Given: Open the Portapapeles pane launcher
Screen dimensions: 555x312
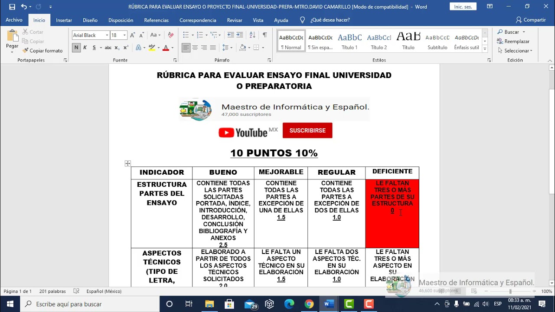Looking at the screenshot, I should pos(65,60).
